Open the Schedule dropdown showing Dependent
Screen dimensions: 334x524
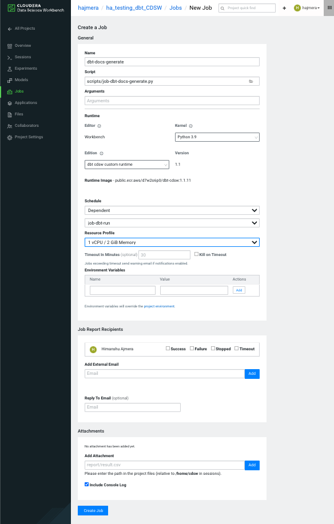pos(173,209)
